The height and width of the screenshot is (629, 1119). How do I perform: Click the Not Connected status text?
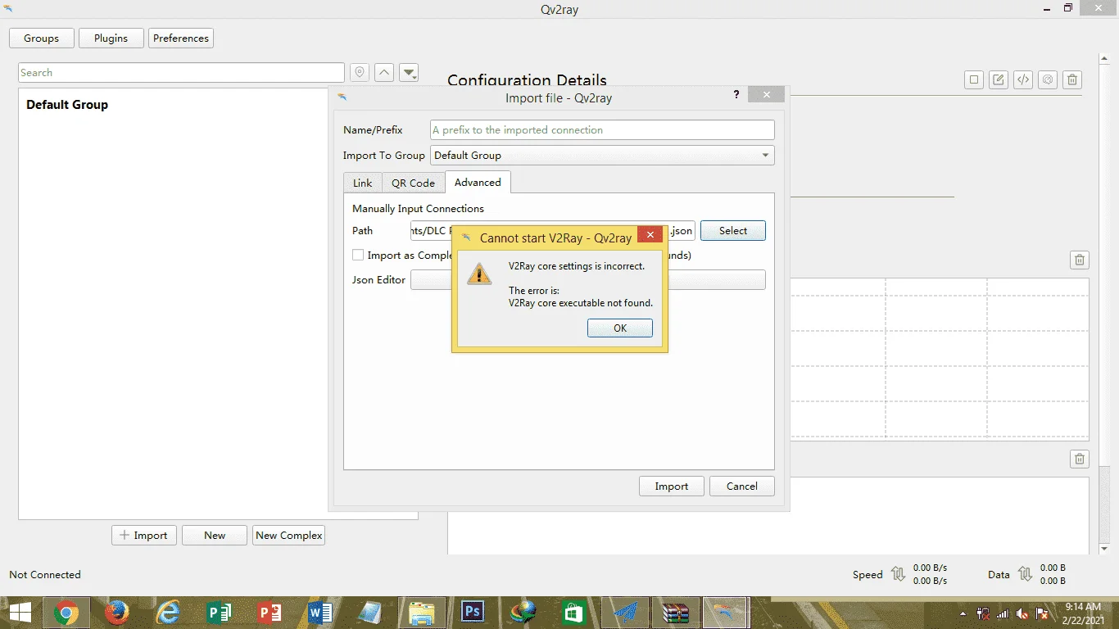tap(45, 575)
